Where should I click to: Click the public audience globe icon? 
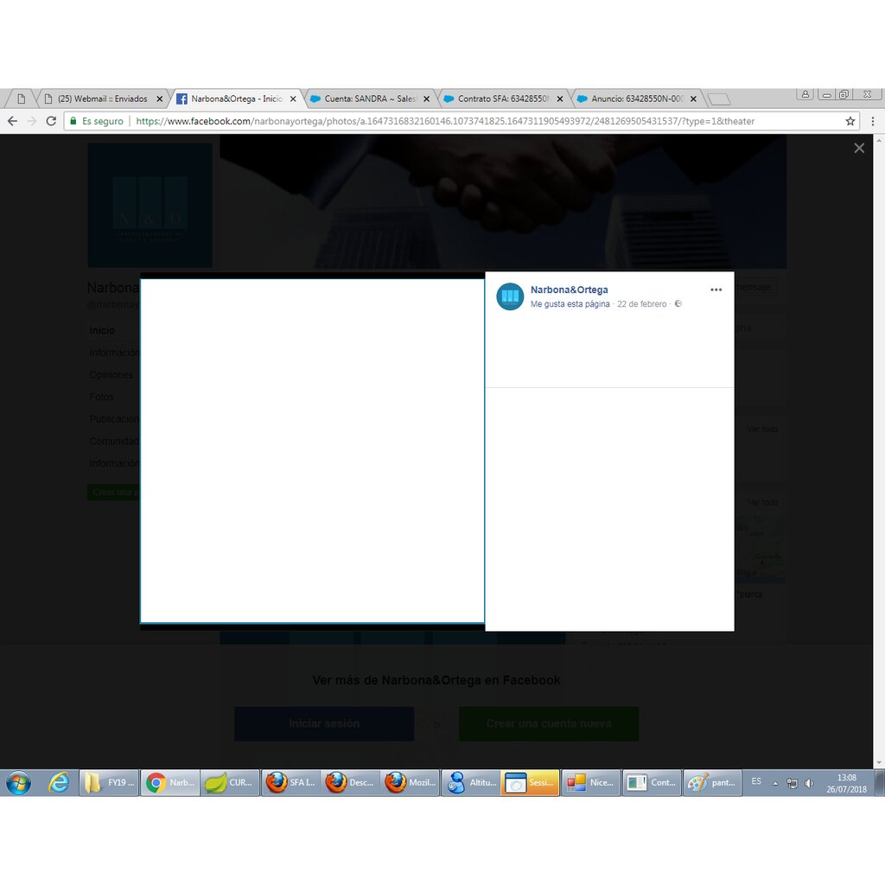pyautogui.click(x=678, y=303)
